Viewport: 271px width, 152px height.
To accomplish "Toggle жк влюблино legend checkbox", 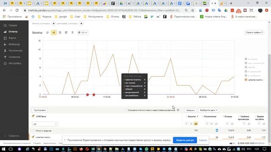I will pyautogui.click(x=246, y=76).
